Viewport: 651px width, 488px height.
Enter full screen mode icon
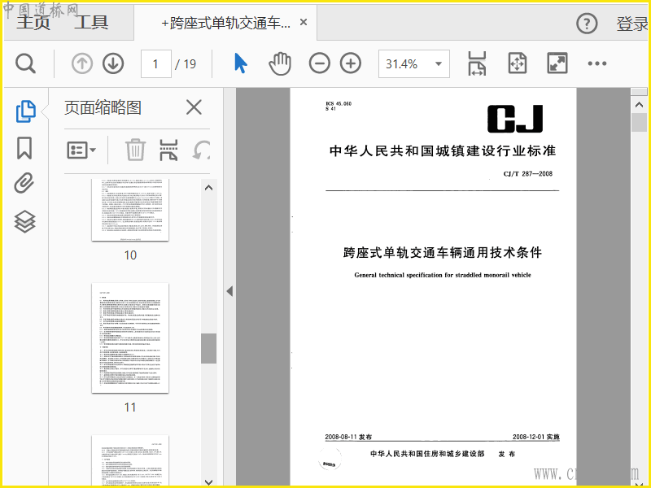(557, 63)
